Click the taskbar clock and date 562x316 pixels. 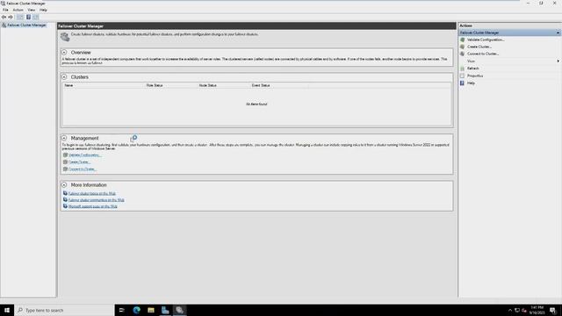[537, 310]
